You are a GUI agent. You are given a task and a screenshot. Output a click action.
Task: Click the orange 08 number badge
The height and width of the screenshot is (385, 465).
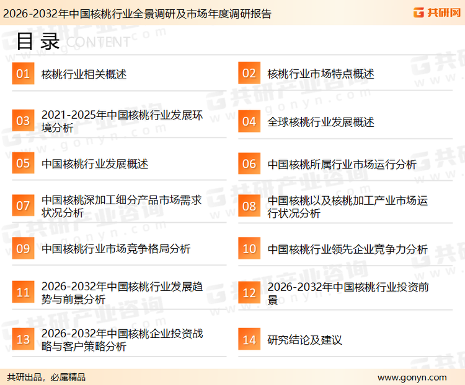coord(249,206)
